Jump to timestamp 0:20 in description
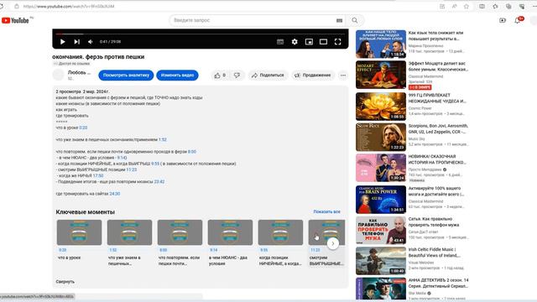 point(83,128)
